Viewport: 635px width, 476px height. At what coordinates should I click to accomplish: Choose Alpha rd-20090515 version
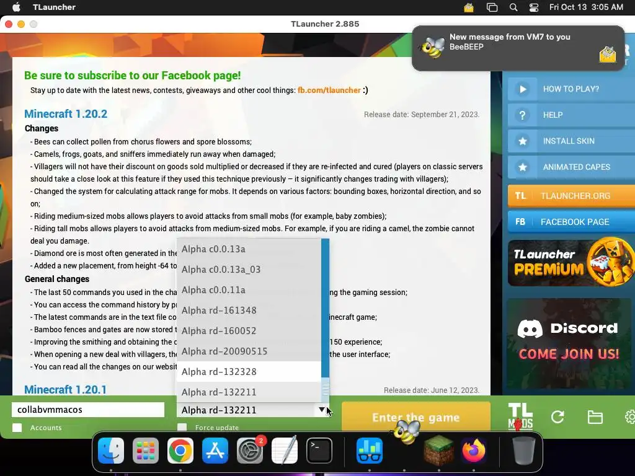point(249,351)
